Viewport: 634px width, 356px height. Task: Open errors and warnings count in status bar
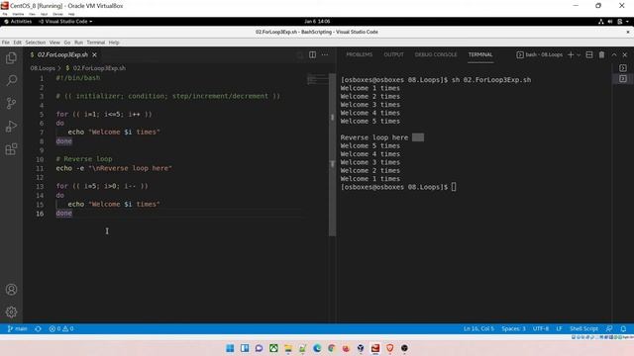click(x=61, y=328)
